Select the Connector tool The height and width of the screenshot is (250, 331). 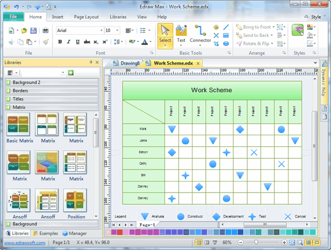200,34
